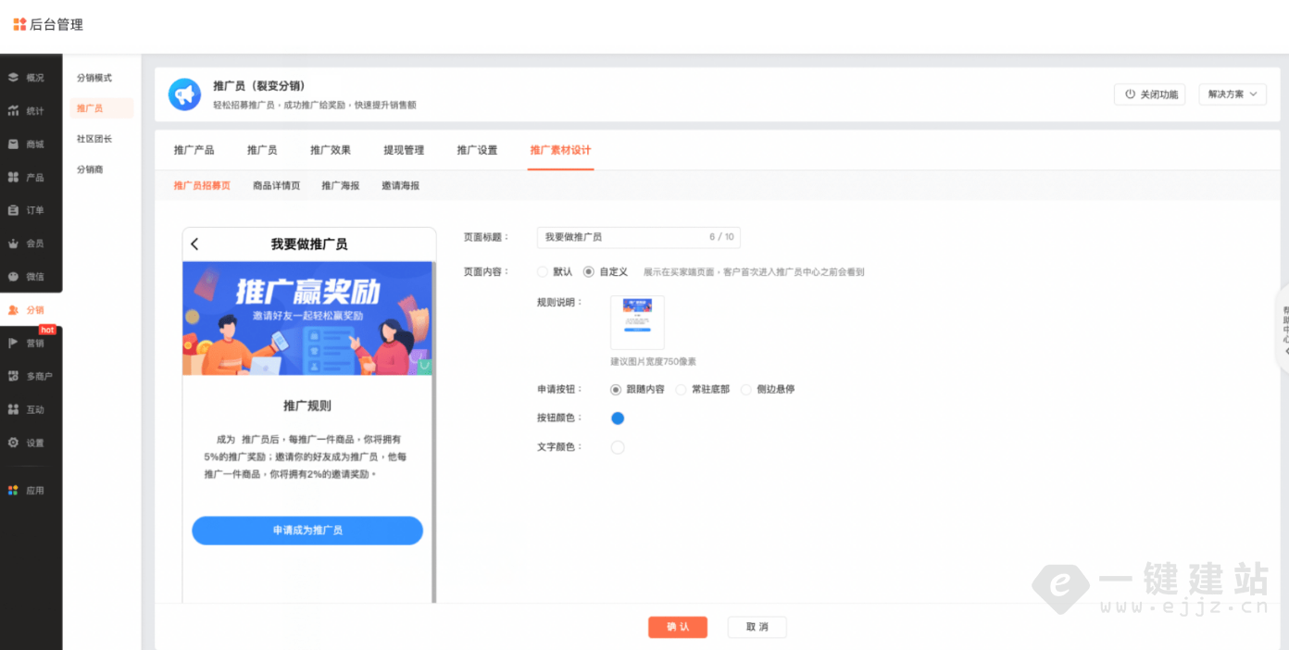Open the blue 按钮颜色 color swatch
Screen dimensions: 1289x650
(x=618, y=419)
